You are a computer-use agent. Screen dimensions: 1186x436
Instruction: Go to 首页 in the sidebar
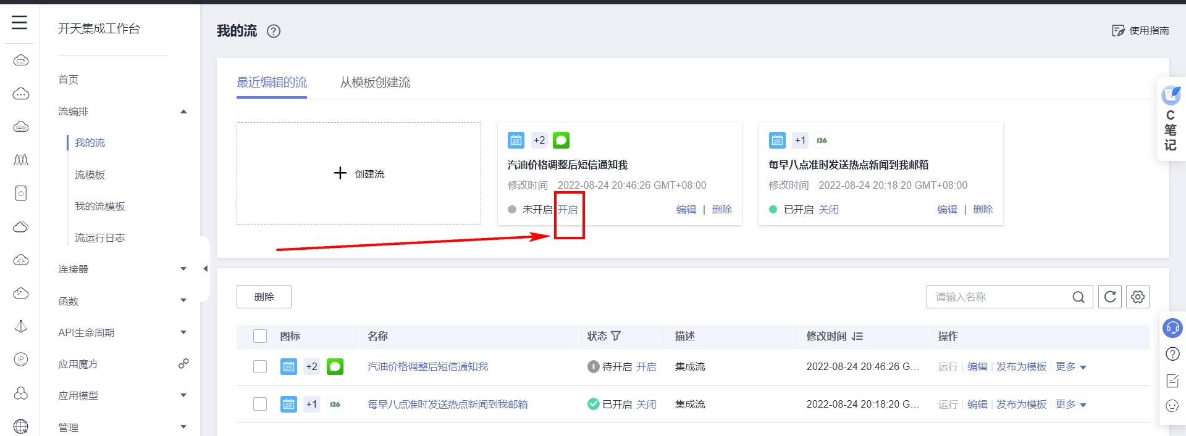coord(68,80)
